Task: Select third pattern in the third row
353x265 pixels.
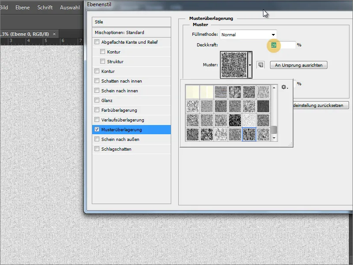Action: tap(221, 120)
